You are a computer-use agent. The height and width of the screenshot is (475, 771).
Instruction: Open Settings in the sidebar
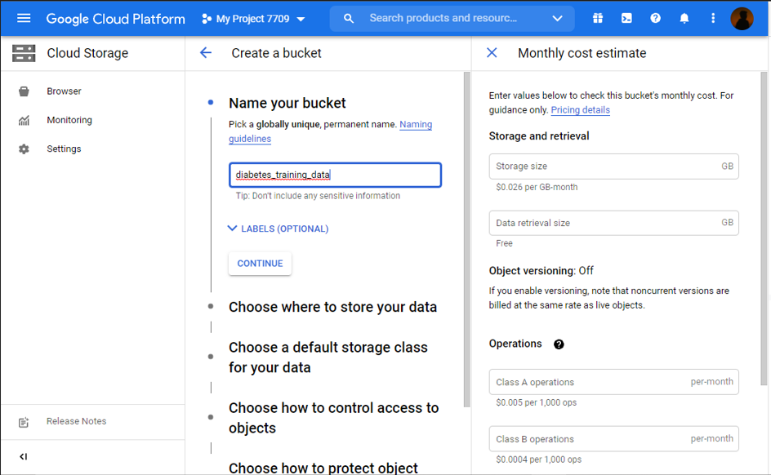pos(64,149)
